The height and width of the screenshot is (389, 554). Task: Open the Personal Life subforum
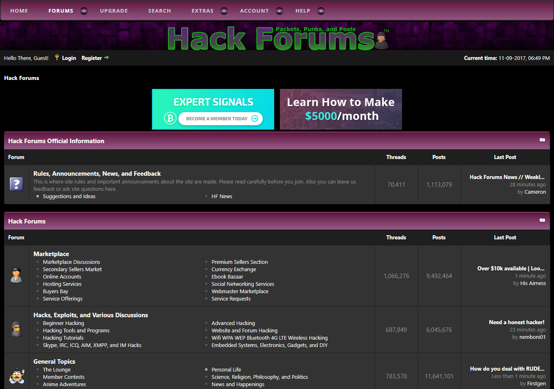226,370
